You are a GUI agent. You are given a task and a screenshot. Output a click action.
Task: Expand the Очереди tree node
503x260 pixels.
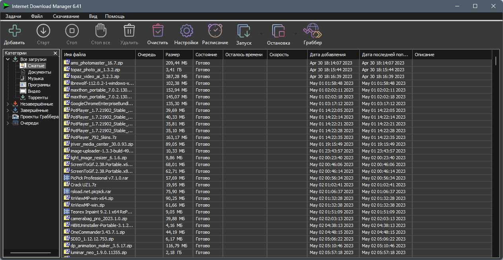click(x=7, y=123)
